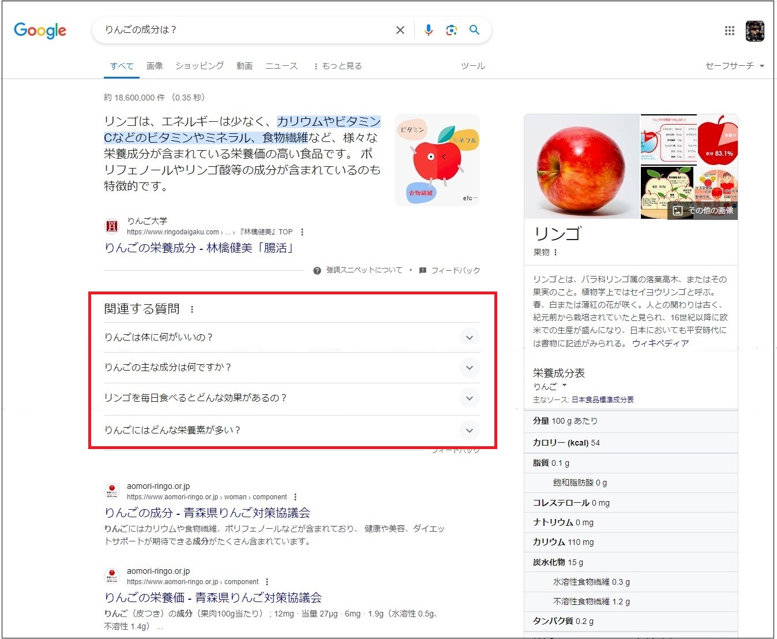
Task: Click the aomori-ringo favicon of りんごの成分 result
Action: (112, 491)
